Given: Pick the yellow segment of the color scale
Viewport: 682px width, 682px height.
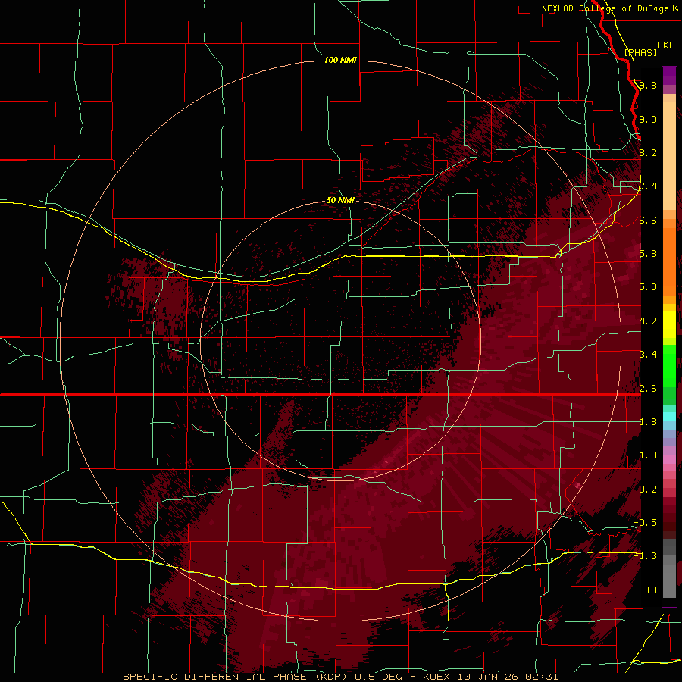Looking at the screenshot, I should pyautogui.click(x=669, y=324).
